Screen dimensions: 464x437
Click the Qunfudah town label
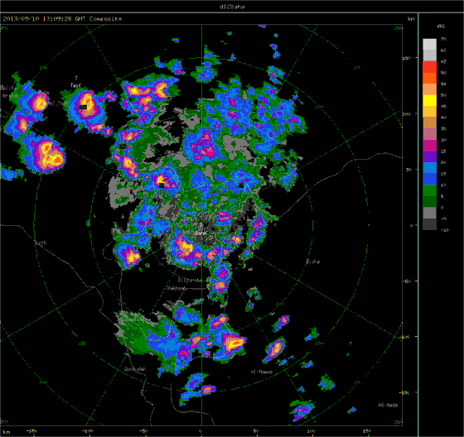tap(135, 369)
